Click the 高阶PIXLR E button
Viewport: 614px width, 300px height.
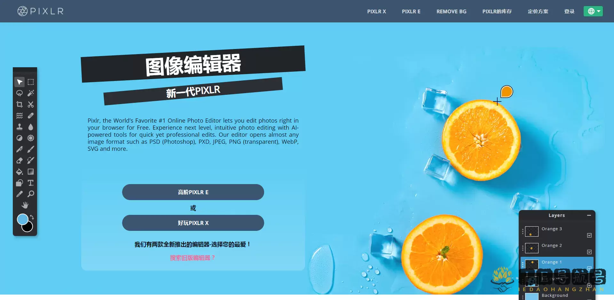[x=193, y=192]
